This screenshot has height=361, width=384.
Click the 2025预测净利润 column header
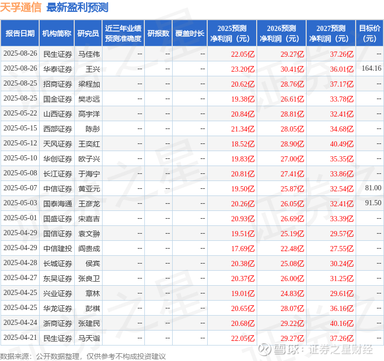point(232,34)
